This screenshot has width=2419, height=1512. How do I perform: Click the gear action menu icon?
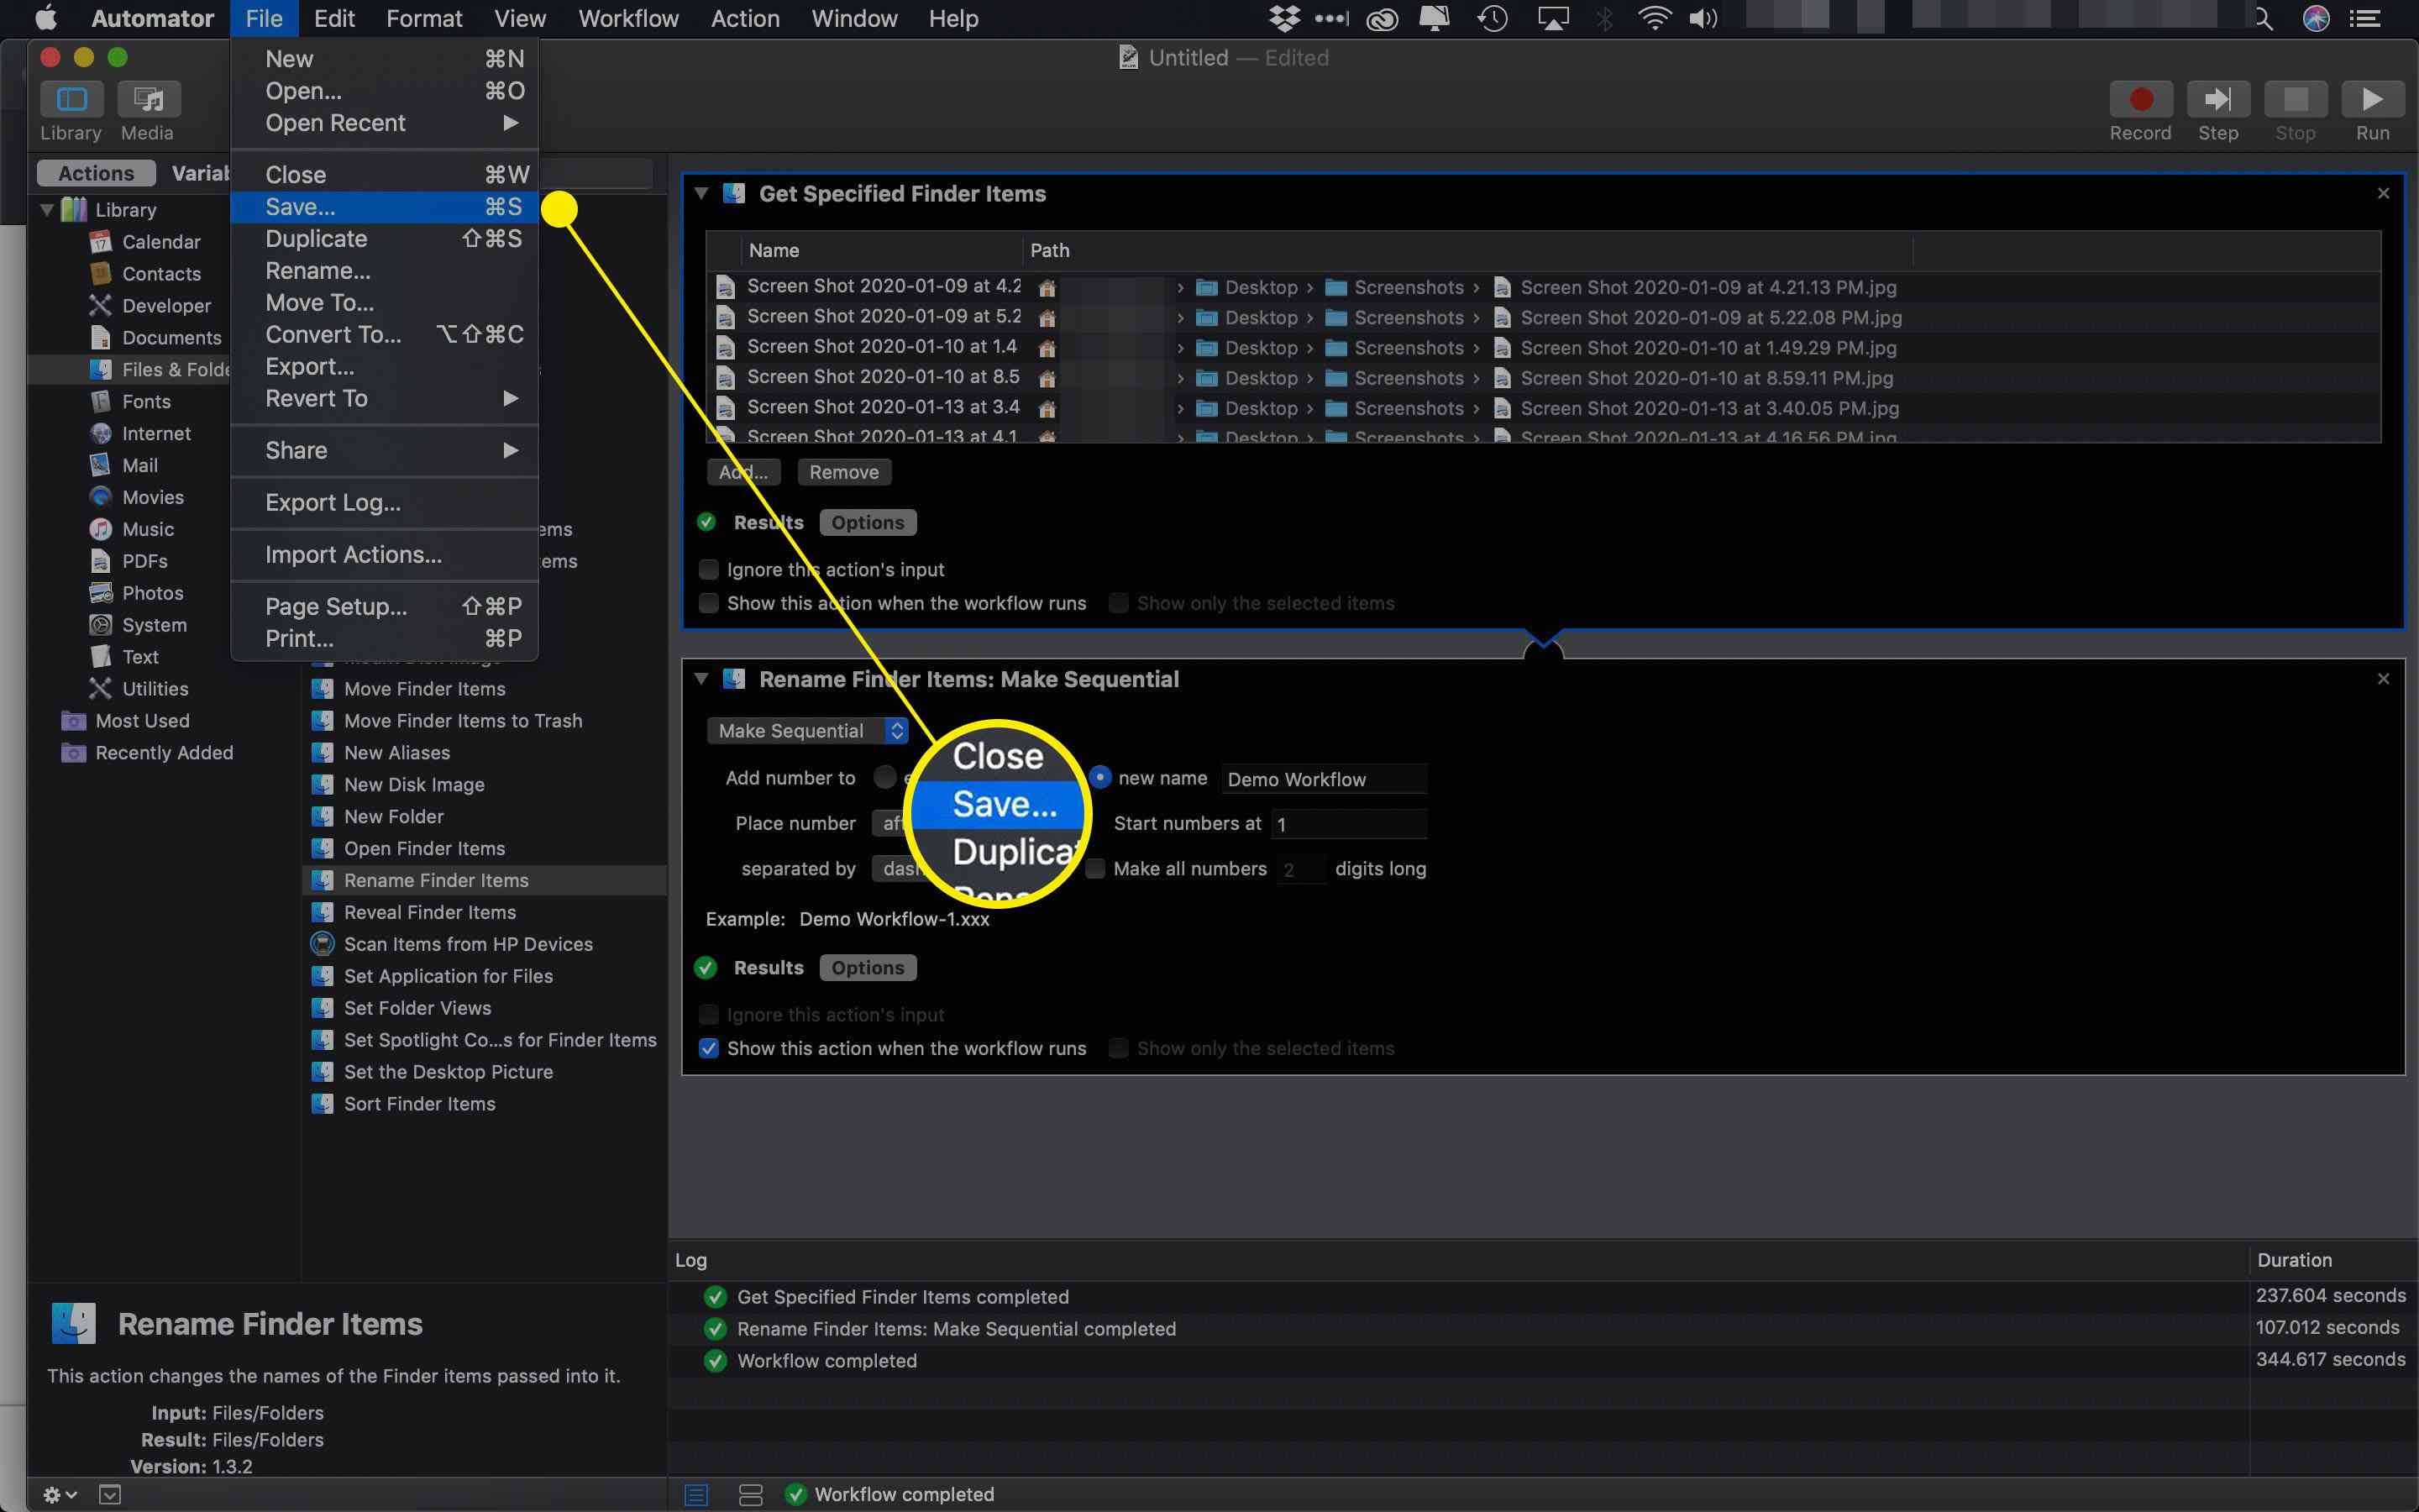click(59, 1494)
